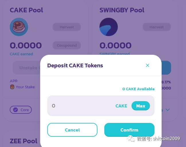This screenshot has width=186, height=147.
Task: Click the ZEE Pool heading
Action: click(24, 141)
